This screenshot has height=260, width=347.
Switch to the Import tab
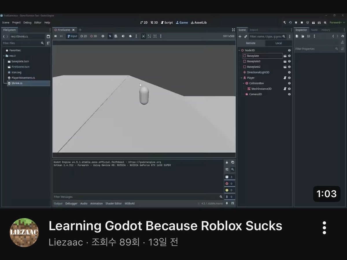[x=254, y=30]
